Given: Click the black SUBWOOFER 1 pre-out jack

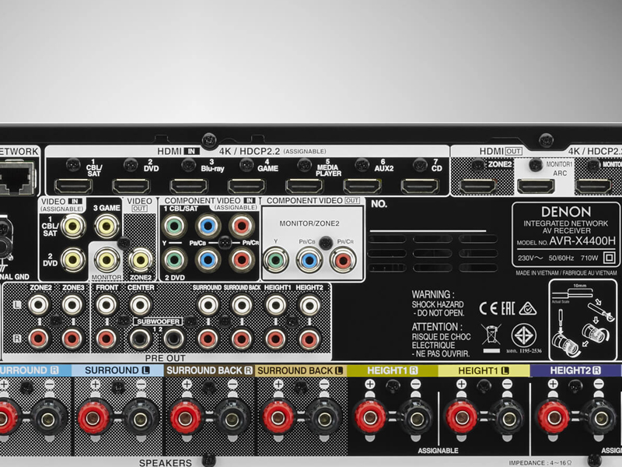Looking at the screenshot, I should coord(140,339).
